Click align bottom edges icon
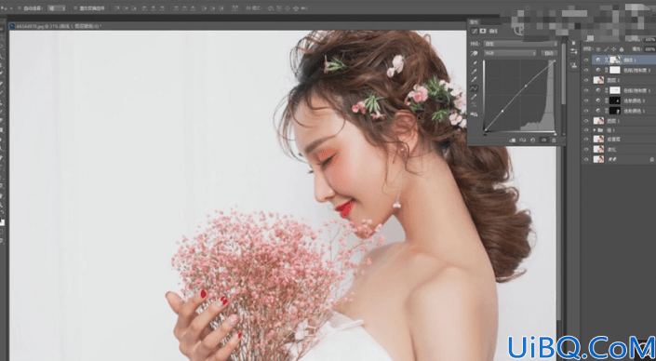 [x=134, y=8]
